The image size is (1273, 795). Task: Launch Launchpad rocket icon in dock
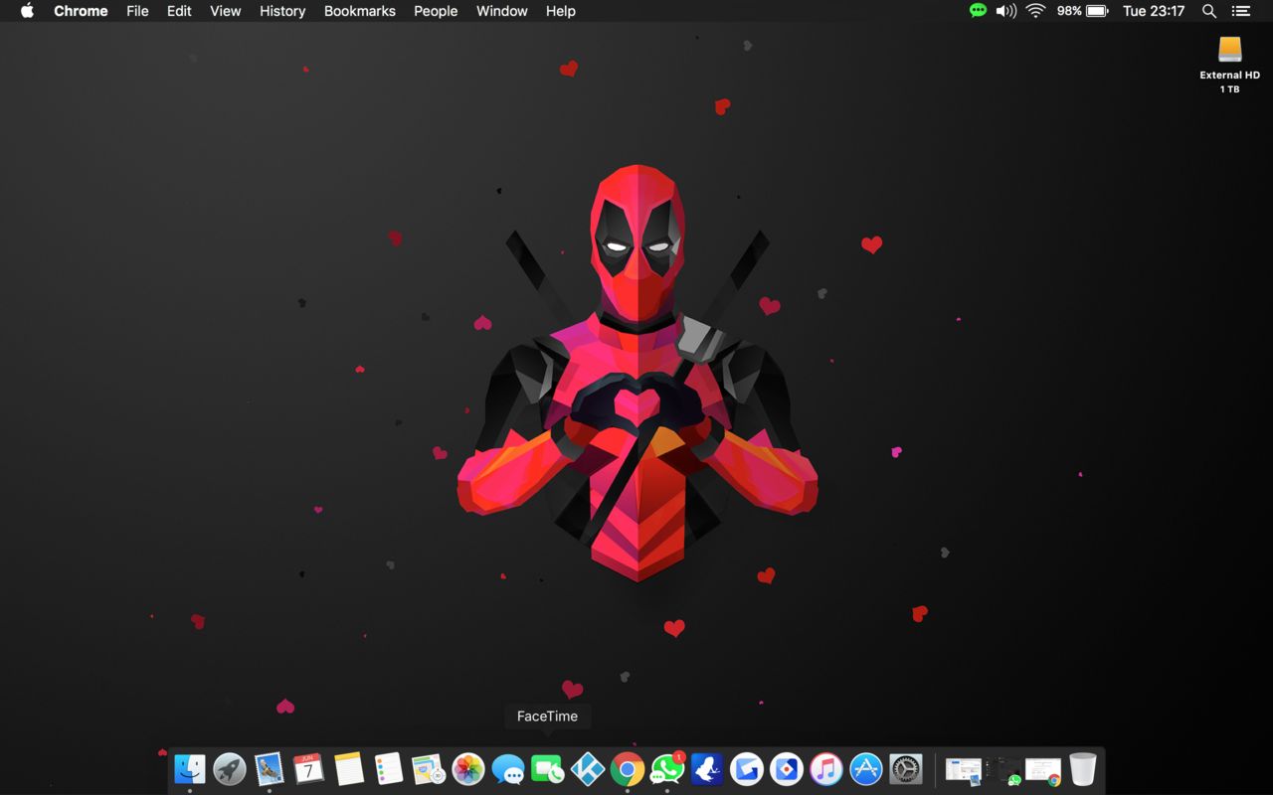(x=230, y=768)
